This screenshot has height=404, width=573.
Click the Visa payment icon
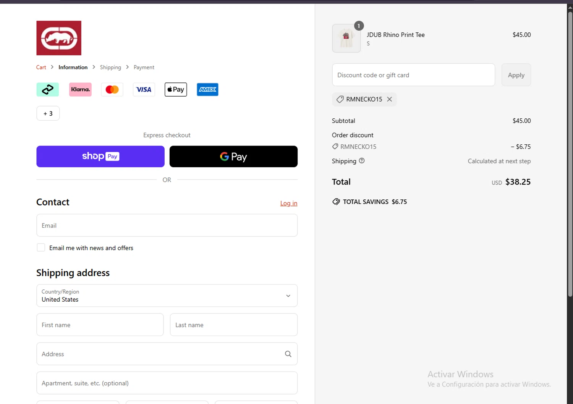144,89
